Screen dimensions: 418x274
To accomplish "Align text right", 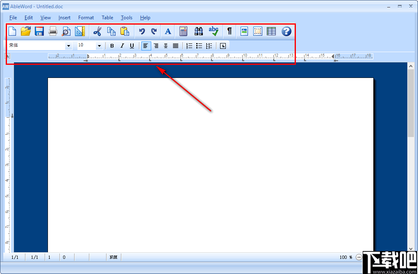I will click(156, 46).
